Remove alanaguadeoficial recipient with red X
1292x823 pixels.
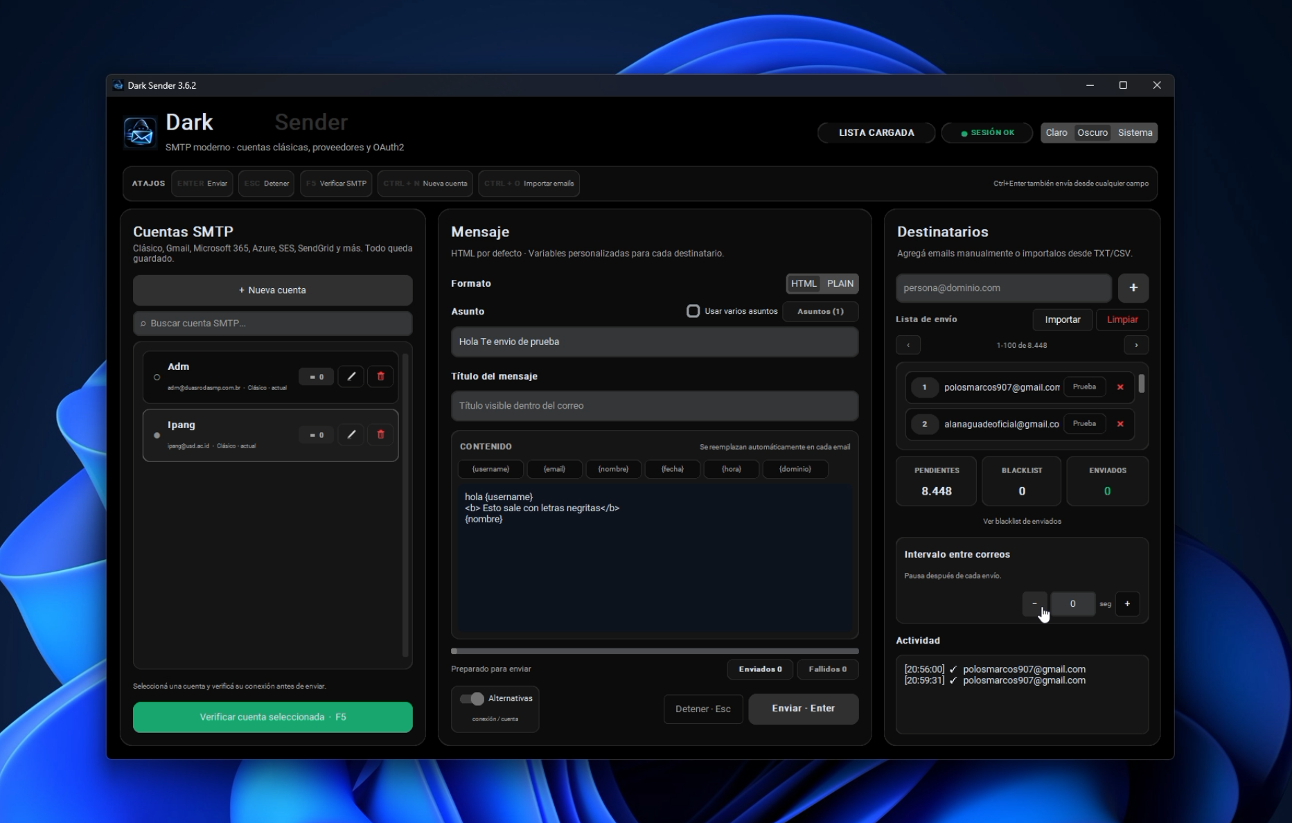point(1120,424)
